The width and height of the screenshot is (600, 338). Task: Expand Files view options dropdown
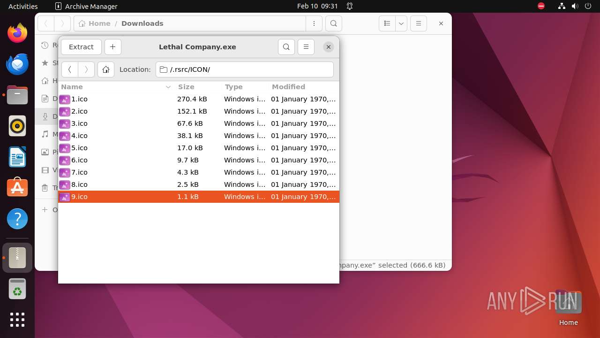click(401, 23)
